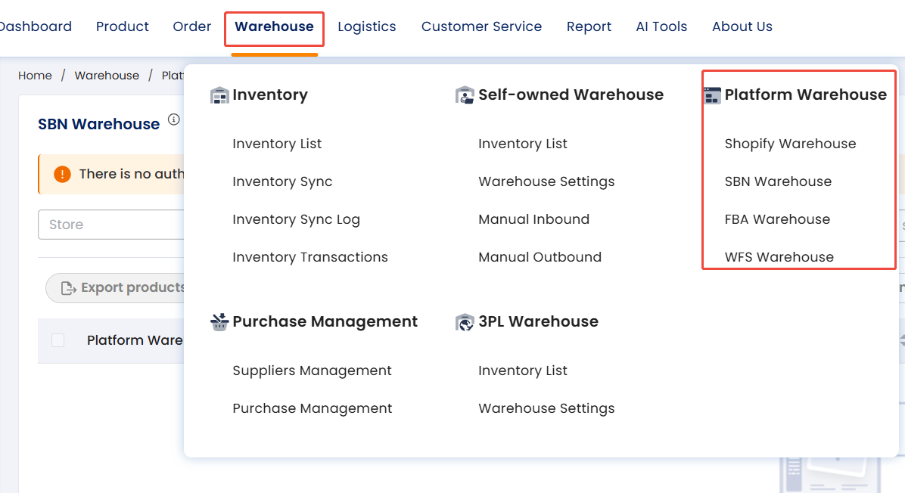Screen dimensions: 905x493
Task: Go to FBA Warehouse page
Action: [x=777, y=219]
